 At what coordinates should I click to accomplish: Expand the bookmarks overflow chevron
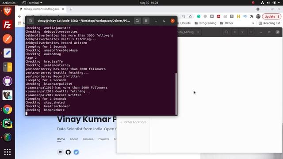coord(253,23)
